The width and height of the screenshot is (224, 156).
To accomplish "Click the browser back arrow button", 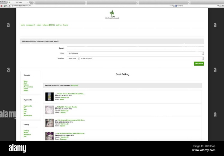I will point(9,6).
